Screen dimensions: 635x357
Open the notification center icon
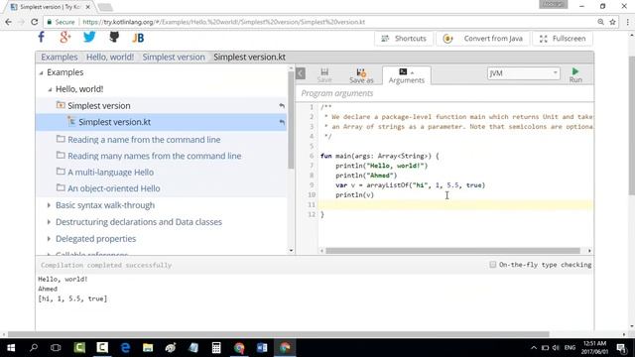622,348
